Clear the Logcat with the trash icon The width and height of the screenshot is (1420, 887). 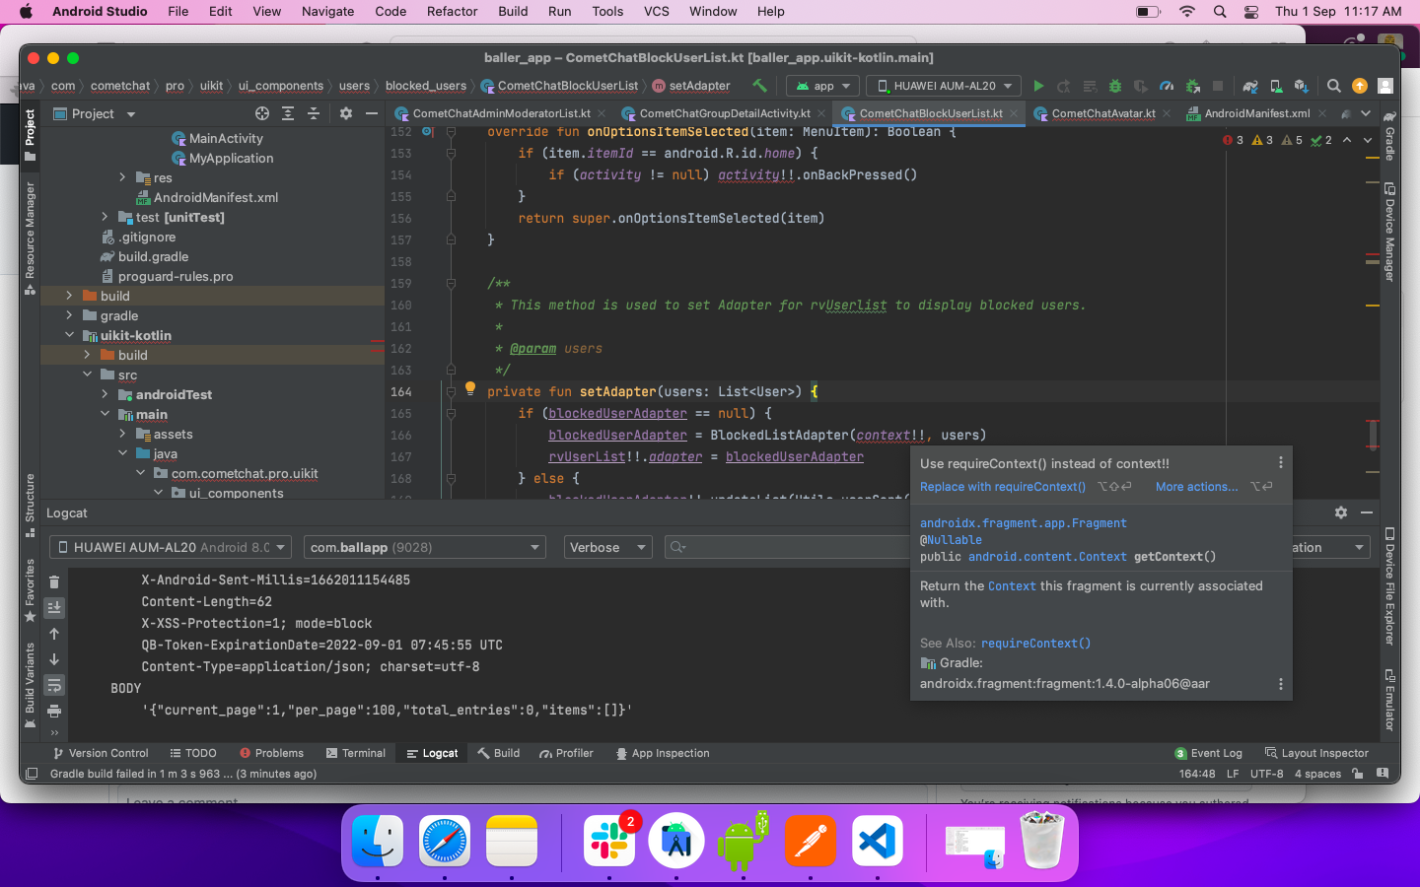(55, 581)
